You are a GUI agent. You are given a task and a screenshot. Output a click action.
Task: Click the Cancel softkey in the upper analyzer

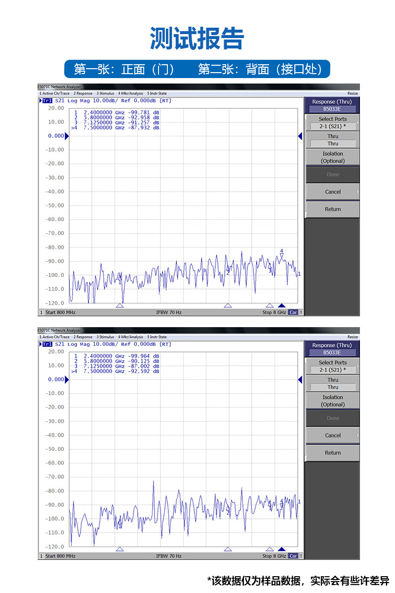click(332, 192)
